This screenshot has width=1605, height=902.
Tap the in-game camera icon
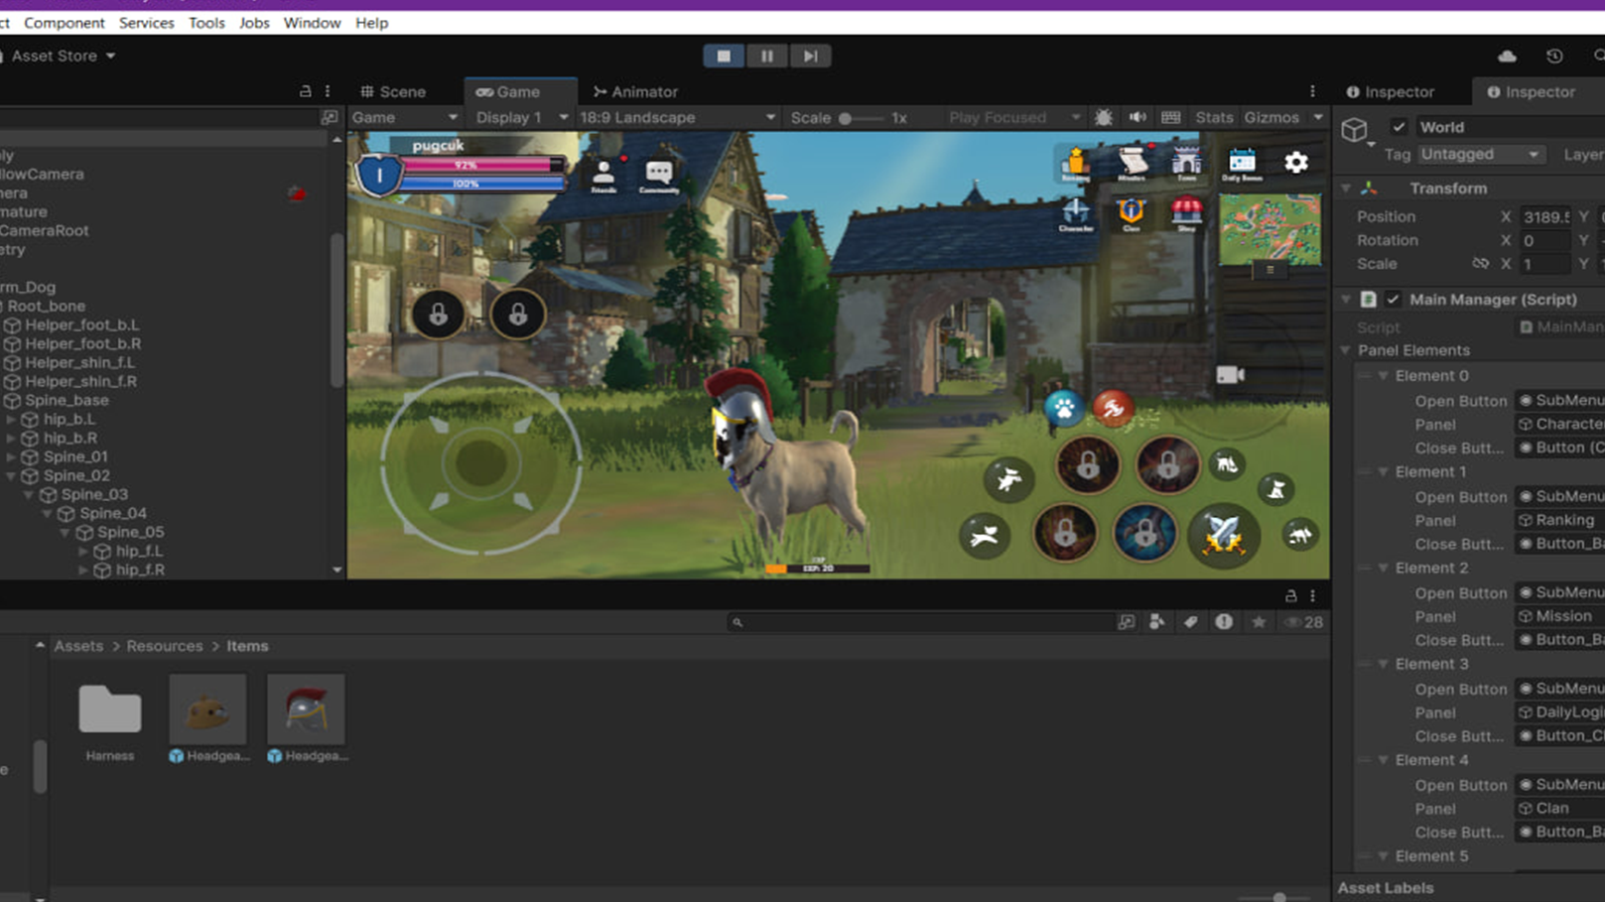[1230, 375]
